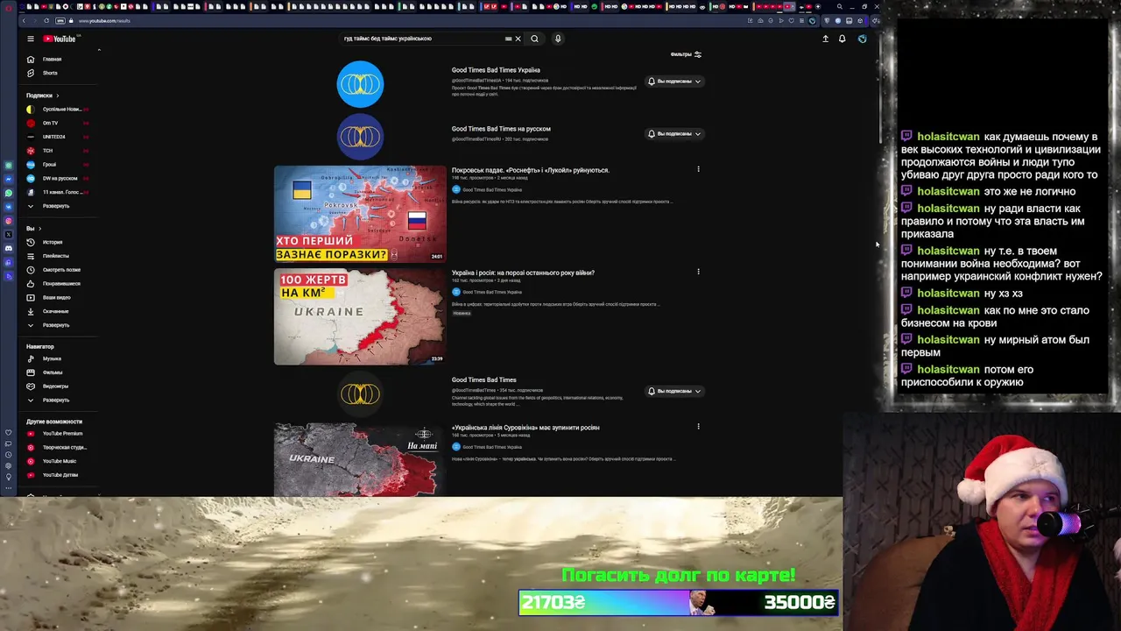Open account avatar menu
The height and width of the screenshot is (631, 1121).
click(863, 39)
